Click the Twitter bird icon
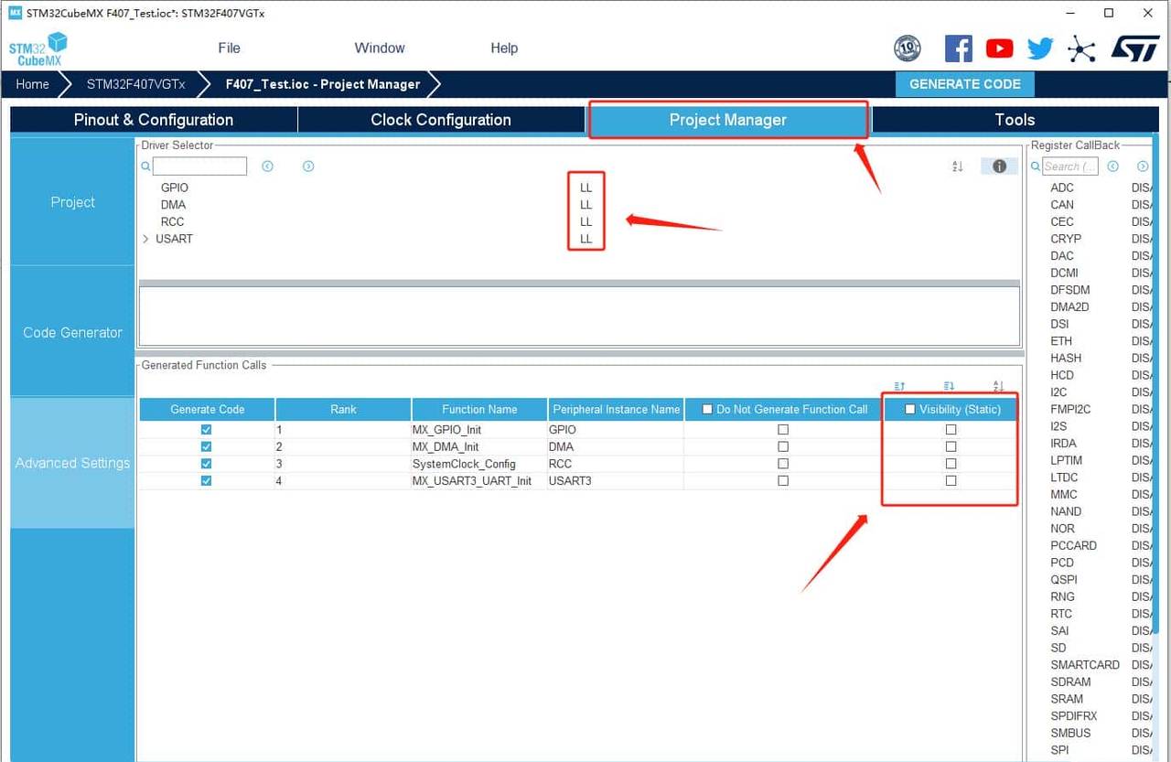Screen dimensions: 1171x762 (1040, 48)
